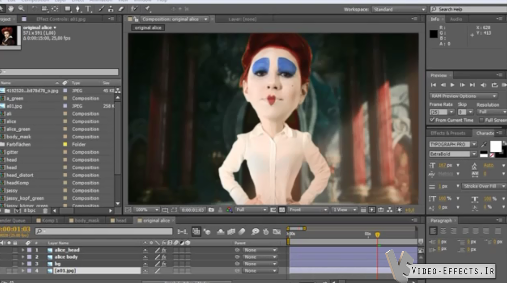Select the Roto Brush tool
Viewport: 507px width, 283px height.
135,9
